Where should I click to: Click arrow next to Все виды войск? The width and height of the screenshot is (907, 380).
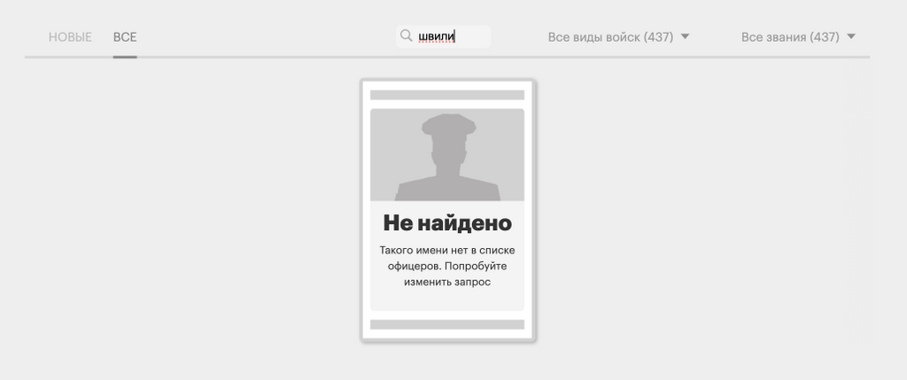point(685,36)
